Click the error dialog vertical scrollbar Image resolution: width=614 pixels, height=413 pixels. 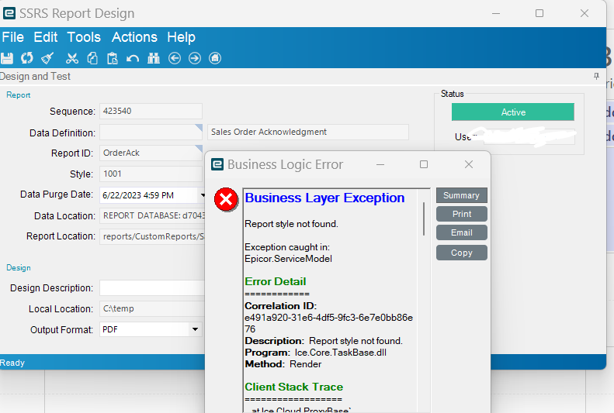(424, 219)
